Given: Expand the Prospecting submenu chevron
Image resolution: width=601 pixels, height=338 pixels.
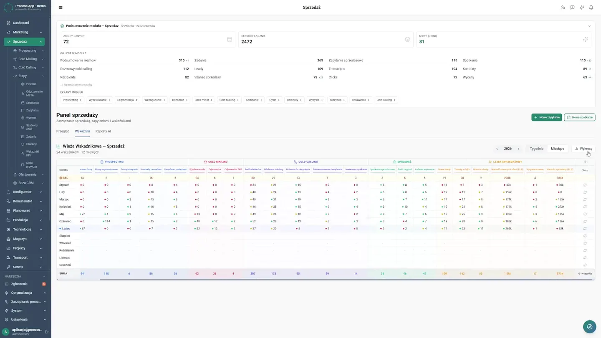Looking at the screenshot, I should (x=43, y=50).
